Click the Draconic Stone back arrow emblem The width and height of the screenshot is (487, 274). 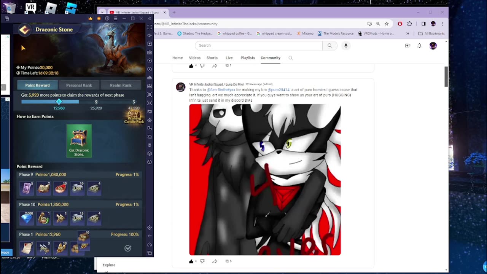(x=25, y=30)
